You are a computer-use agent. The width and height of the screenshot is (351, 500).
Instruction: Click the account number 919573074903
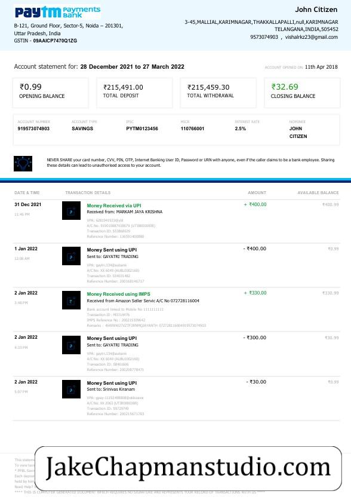[x=33, y=128]
